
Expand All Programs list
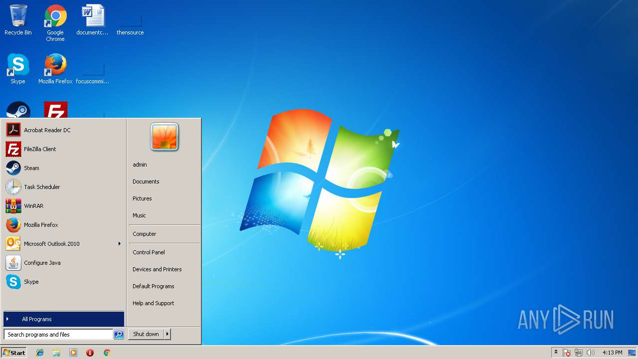(63, 319)
